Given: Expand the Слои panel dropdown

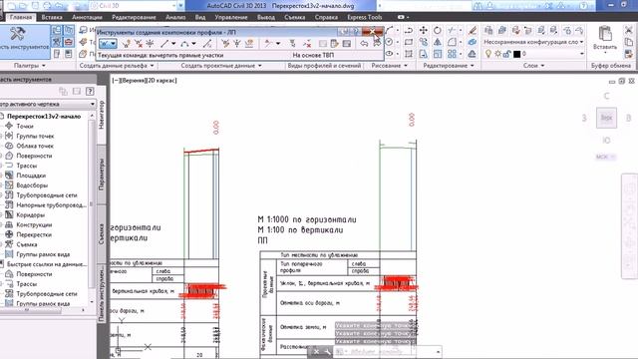Looking at the screenshot, I should [534, 65].
